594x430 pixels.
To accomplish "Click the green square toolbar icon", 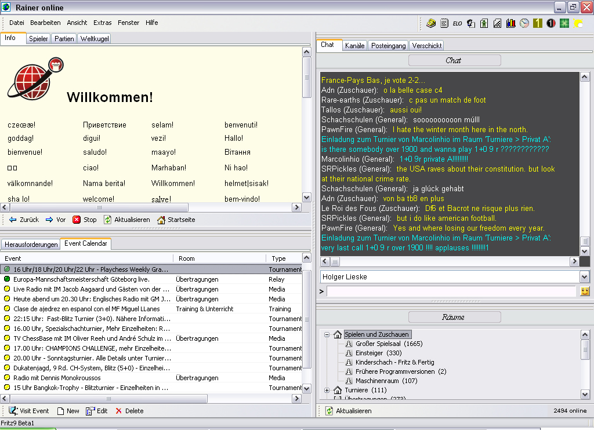I will coord(564,23).
